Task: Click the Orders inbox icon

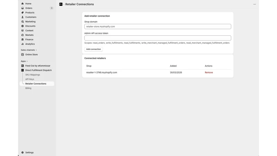Action: [x=23, y=8]
